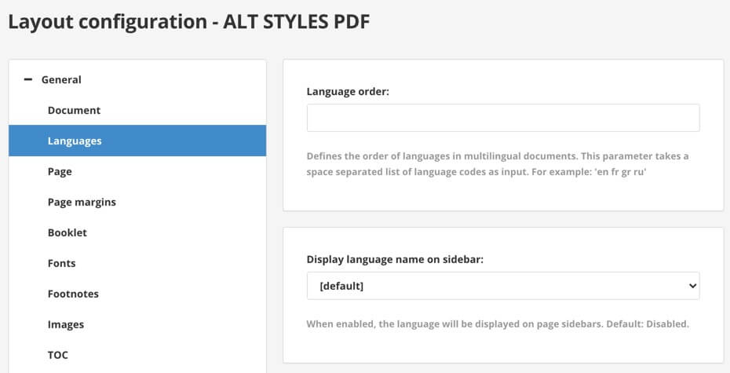Collapse the General section minus icon
This screenshot has width=730, height=373.
click(x=28, y=79)
